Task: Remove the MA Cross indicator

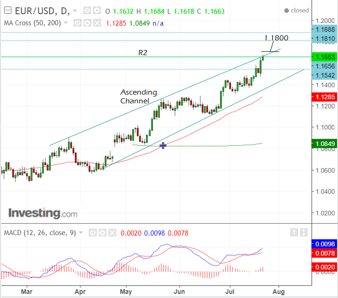Action: (96, 23)
